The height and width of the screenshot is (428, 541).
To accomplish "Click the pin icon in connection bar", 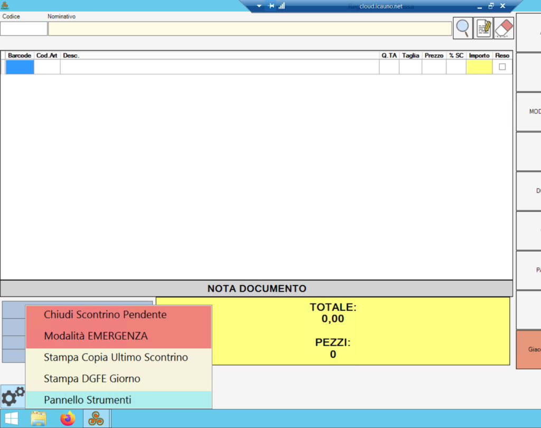I will 271,6.
